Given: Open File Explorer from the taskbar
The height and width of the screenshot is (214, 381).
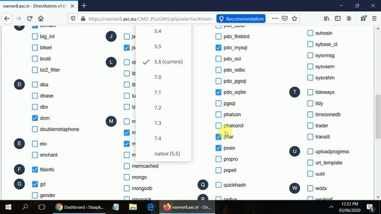Looking at the screenshot, I should tap(133, 207).
